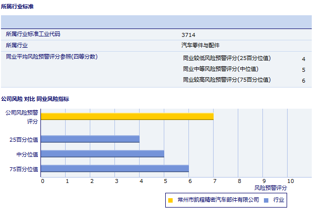Click the 风险预警评分 x-axis title
Screen dimensions: 332x211
(x=270, y=188)
